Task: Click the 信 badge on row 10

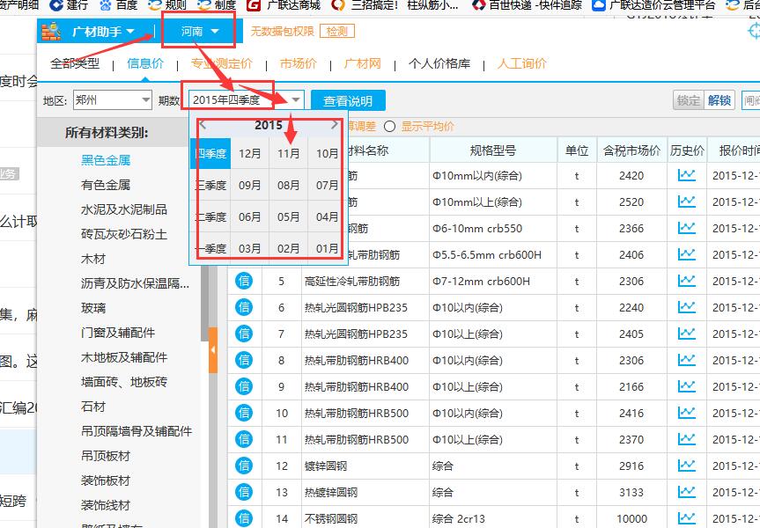Action: click(x=244, y=413)
